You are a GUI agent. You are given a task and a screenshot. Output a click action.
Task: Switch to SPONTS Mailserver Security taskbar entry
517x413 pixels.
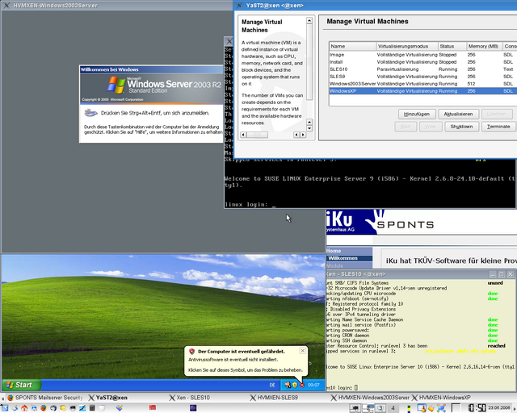[46, 398]
